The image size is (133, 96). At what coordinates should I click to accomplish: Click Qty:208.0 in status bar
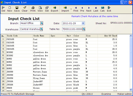point(87,94)
